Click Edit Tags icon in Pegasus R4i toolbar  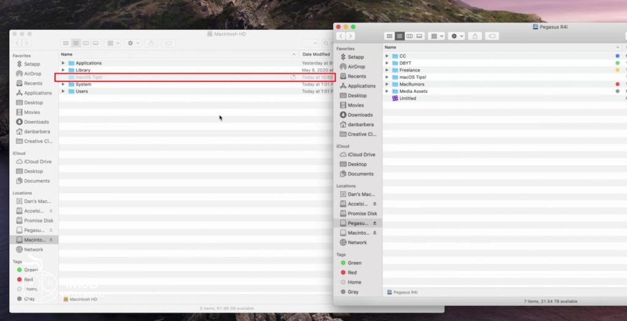(x=494, y=36)
